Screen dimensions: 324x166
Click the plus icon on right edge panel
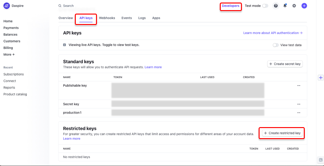(321, 78)
